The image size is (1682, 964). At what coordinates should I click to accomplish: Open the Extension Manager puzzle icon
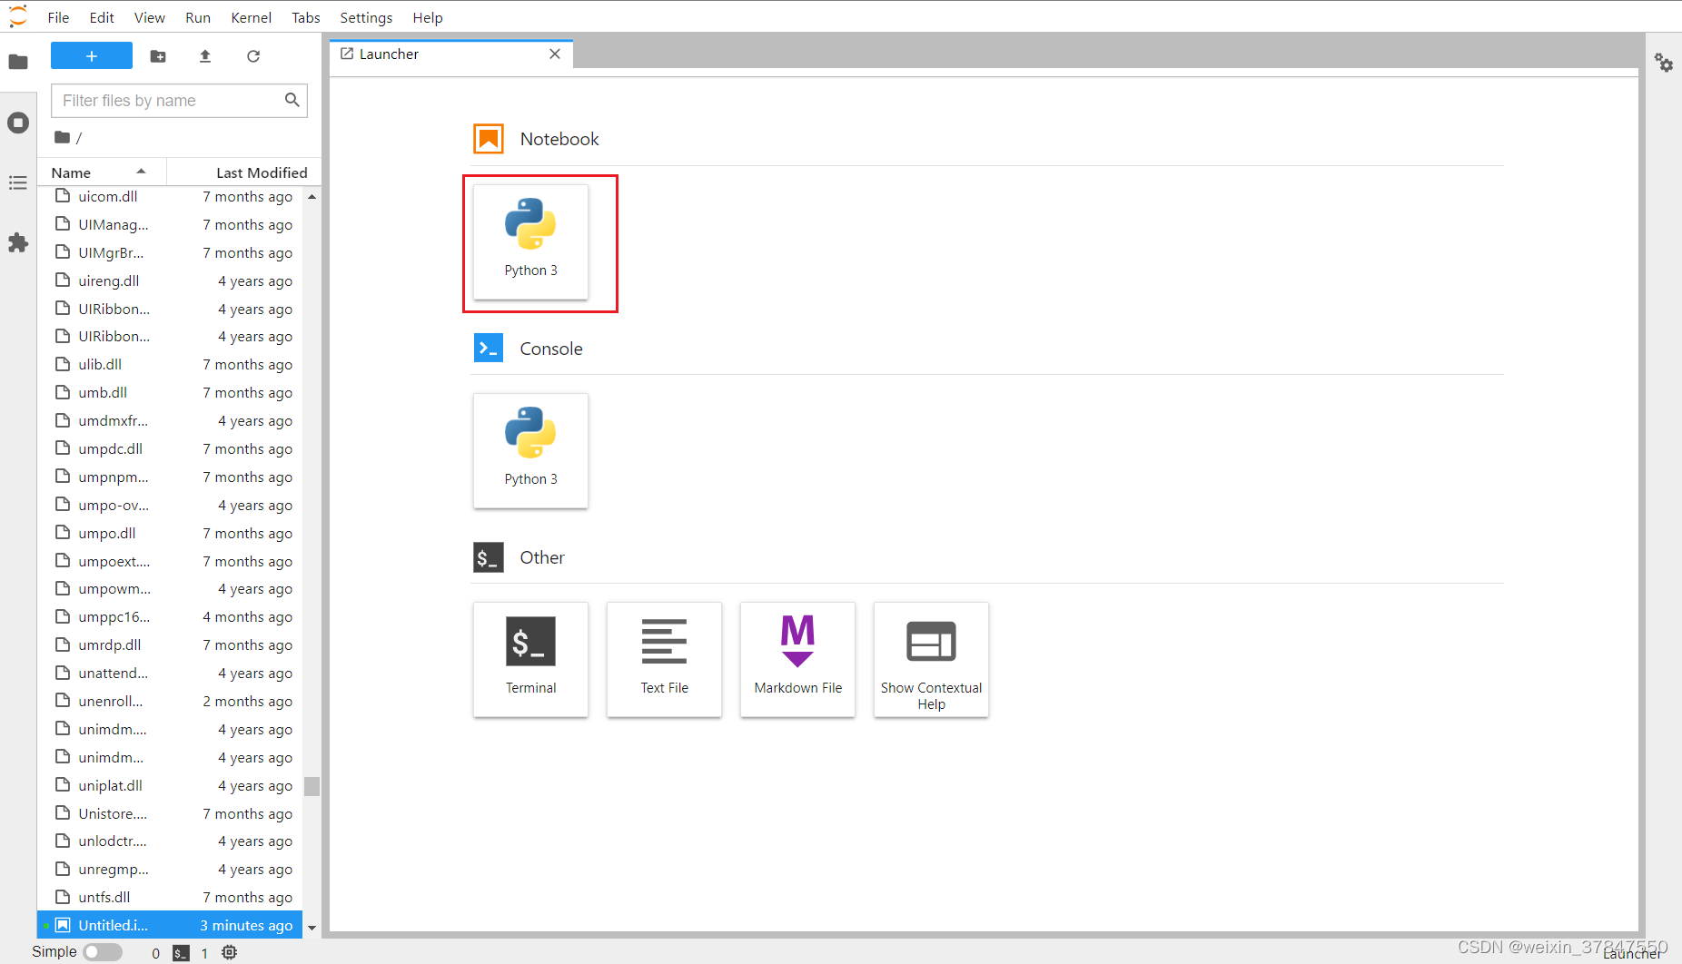click(x=18, y=243)
